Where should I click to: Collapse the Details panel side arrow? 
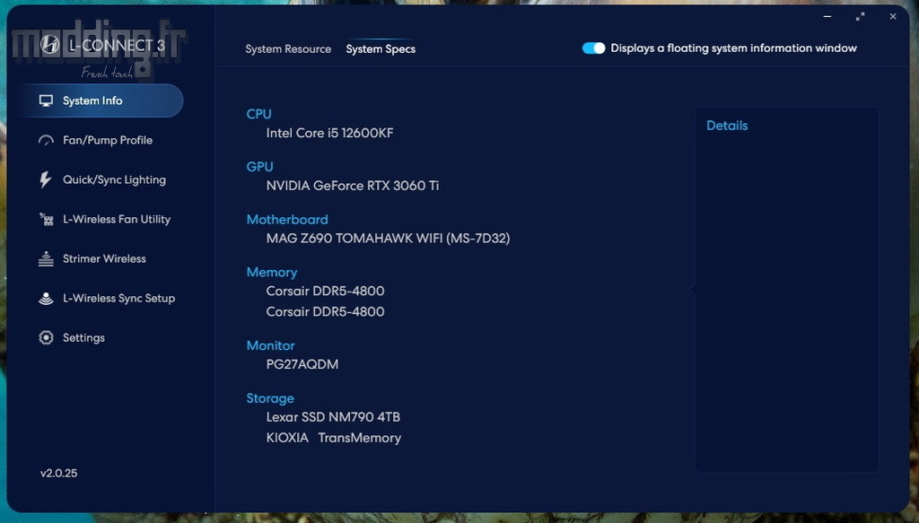tap(692, 289)
